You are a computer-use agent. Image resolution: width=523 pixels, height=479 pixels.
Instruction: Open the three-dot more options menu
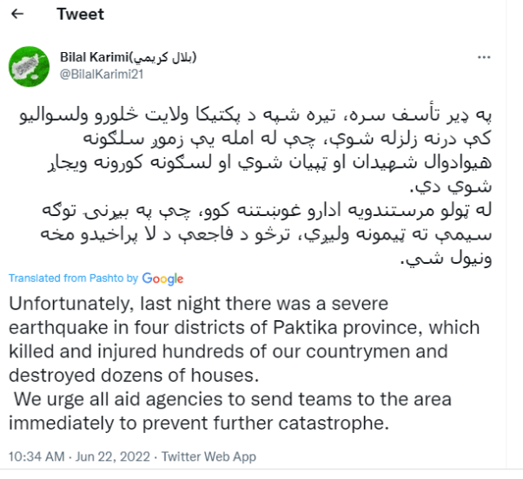click(484, 57)
